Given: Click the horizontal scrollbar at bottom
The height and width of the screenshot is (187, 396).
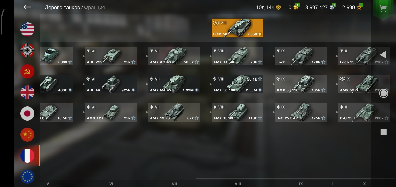Looking at the screenshot, I should click(295, 179).
